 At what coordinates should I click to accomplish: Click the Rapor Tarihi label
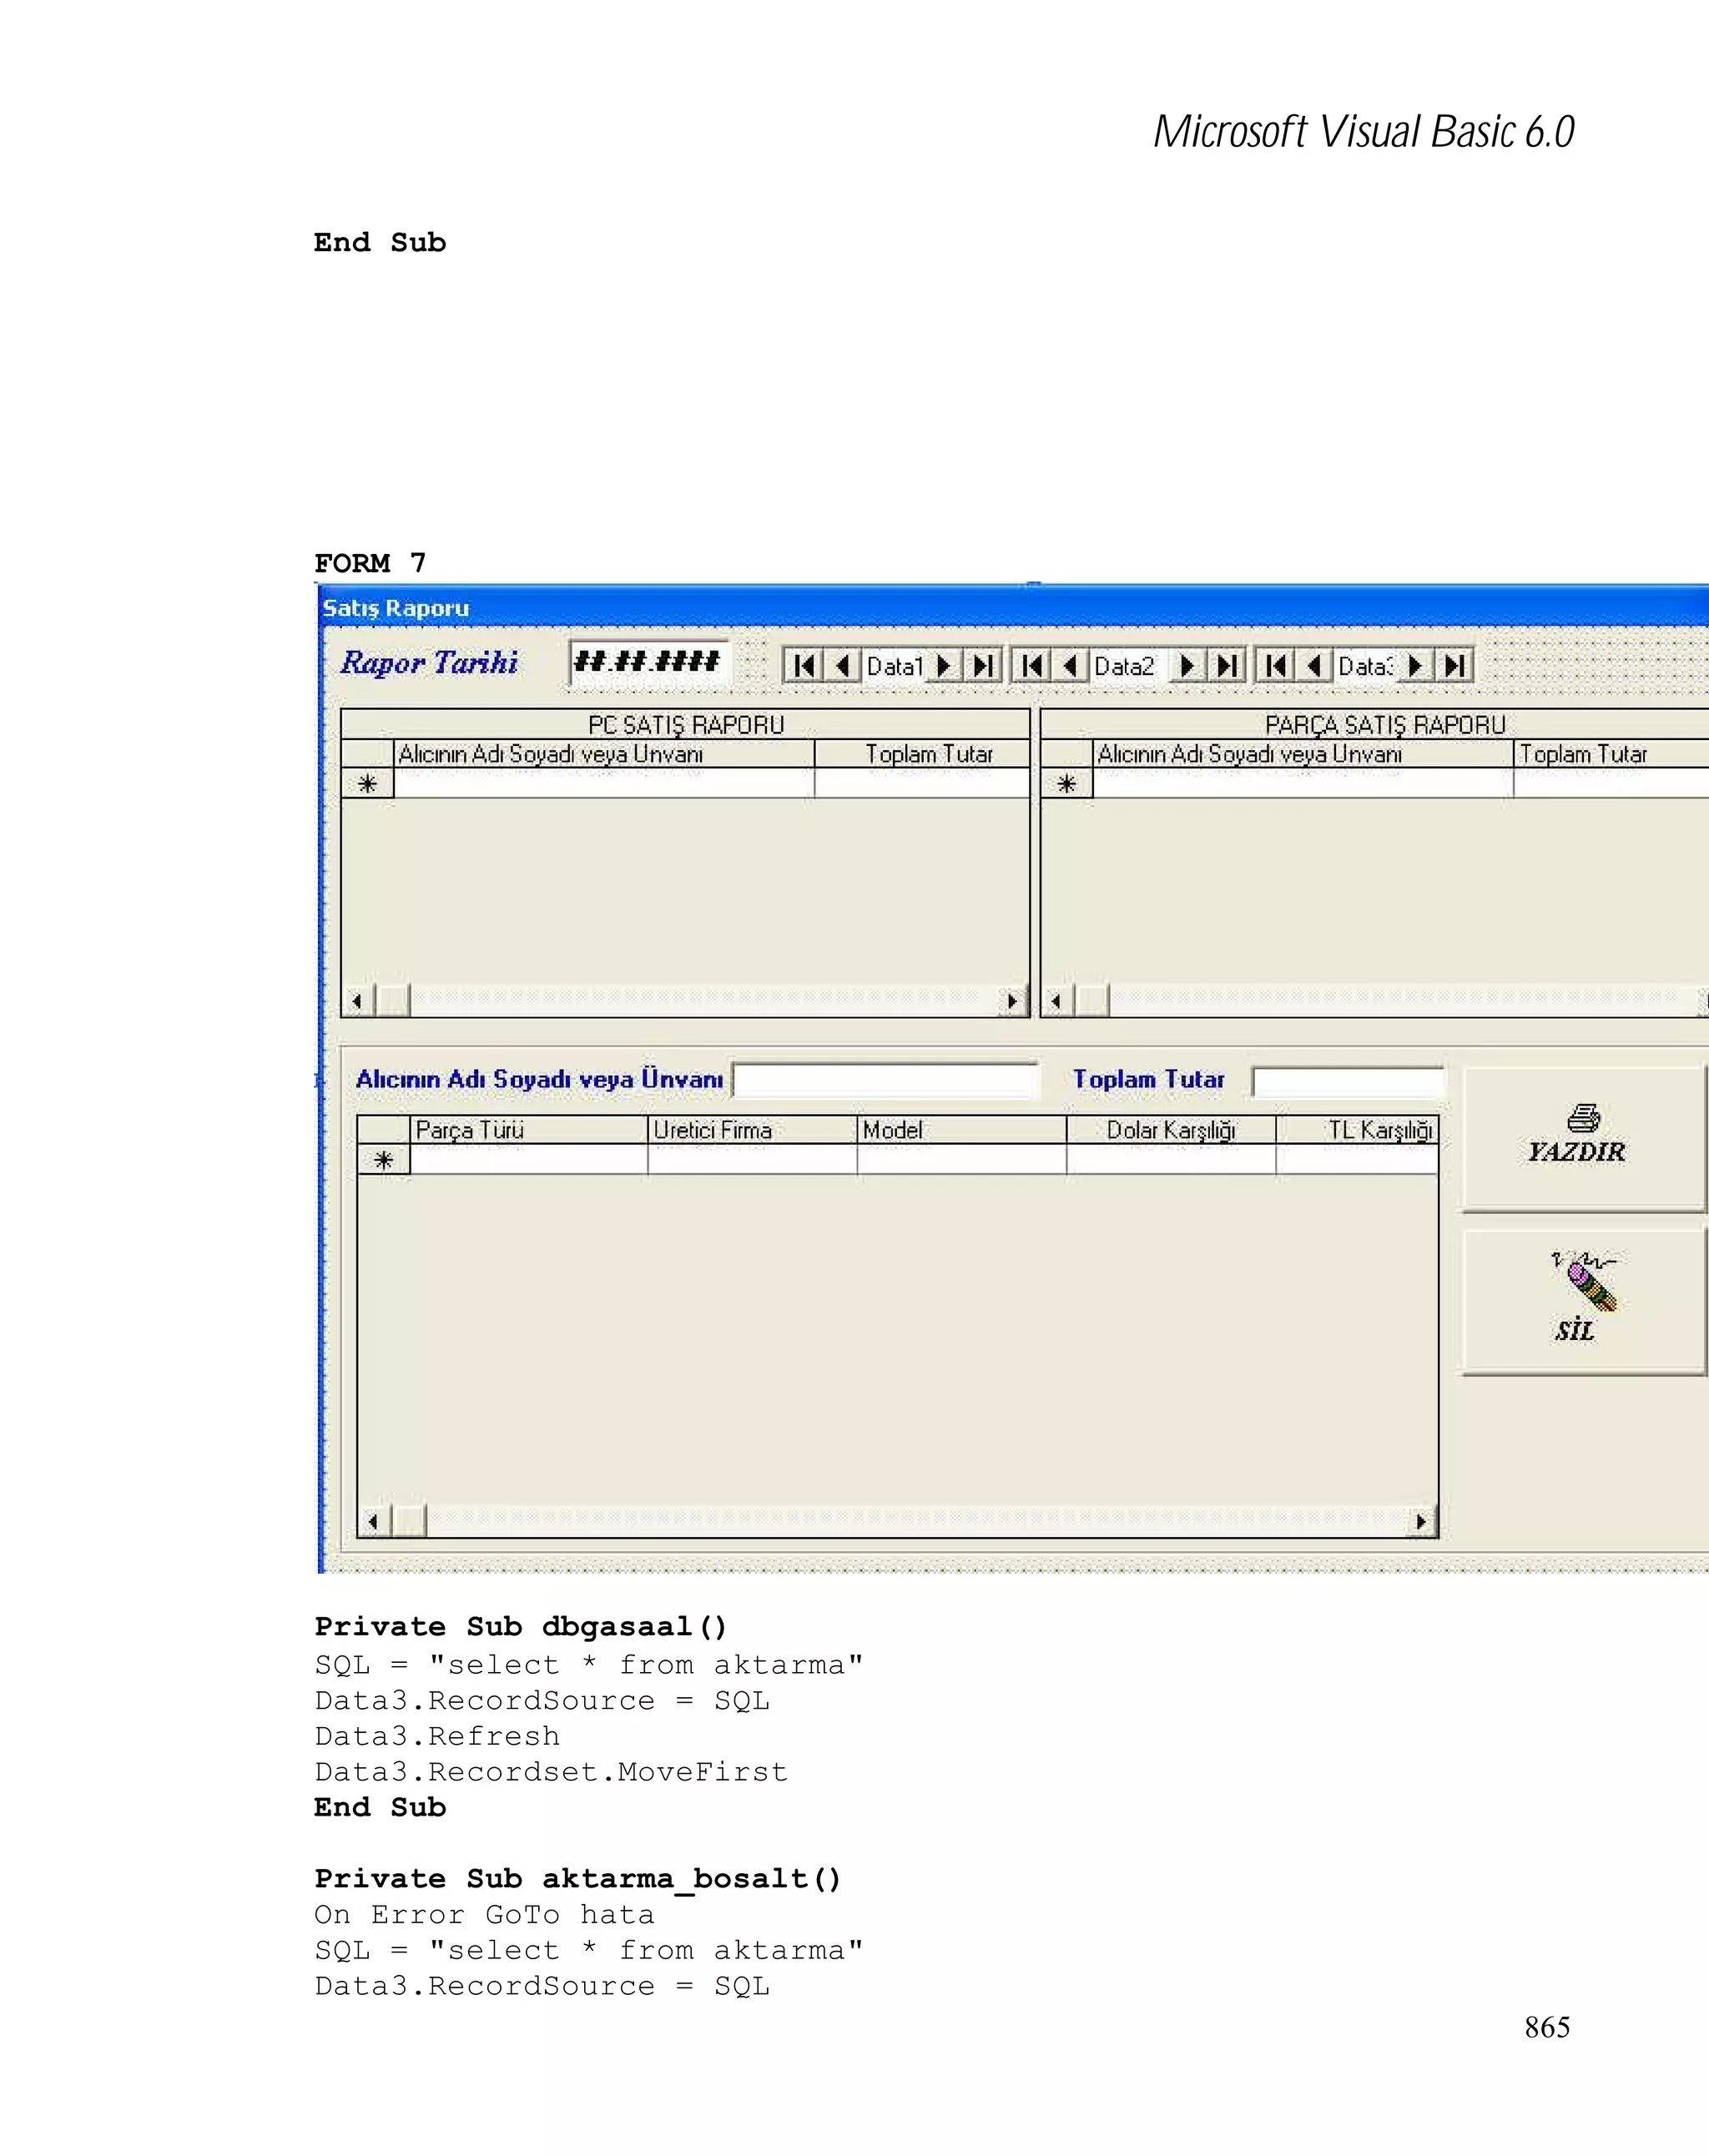tap(429, 663)
